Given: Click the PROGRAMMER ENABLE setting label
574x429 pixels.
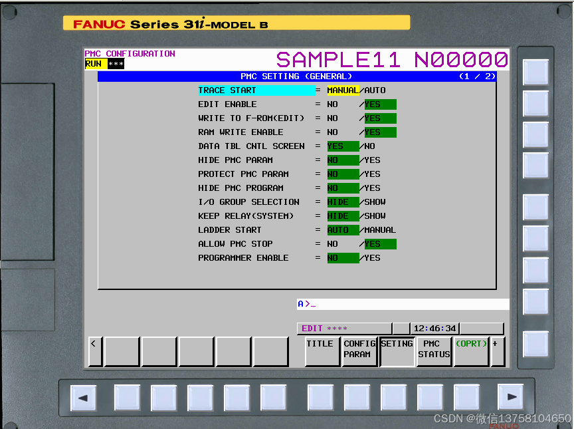Looking at the screenshot, I should pos(243,258).
